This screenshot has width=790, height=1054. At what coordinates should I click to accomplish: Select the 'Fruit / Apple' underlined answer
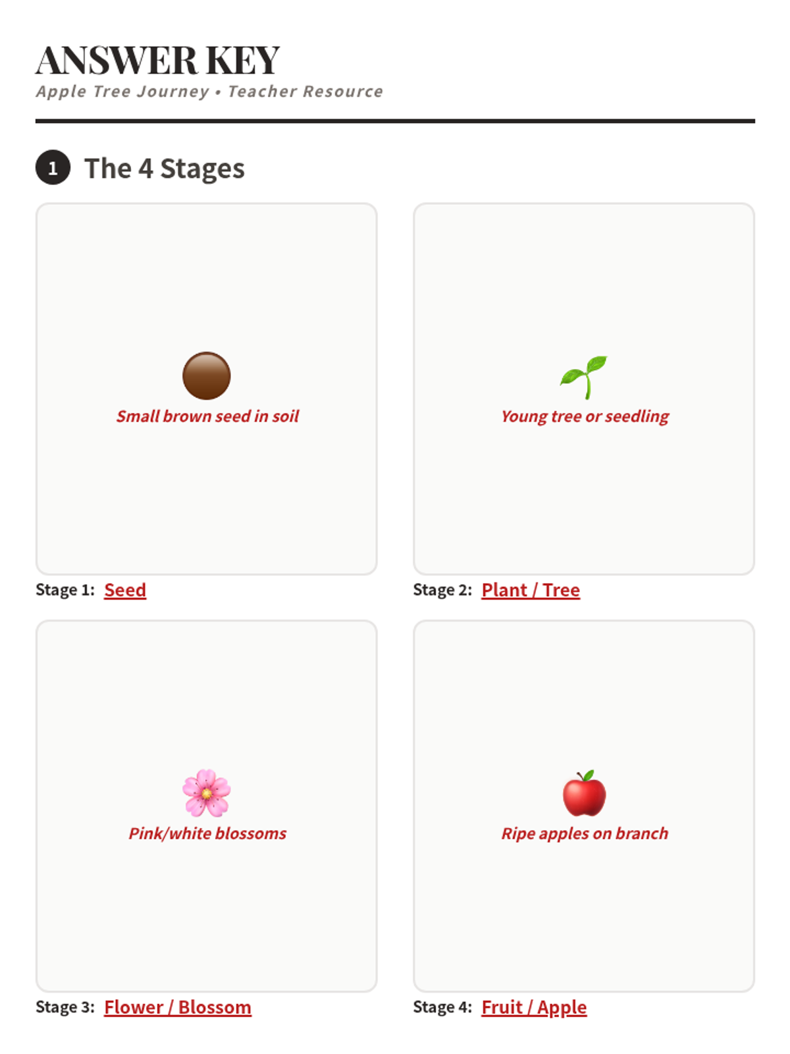pyautogui.click(x=534, y=1007)
